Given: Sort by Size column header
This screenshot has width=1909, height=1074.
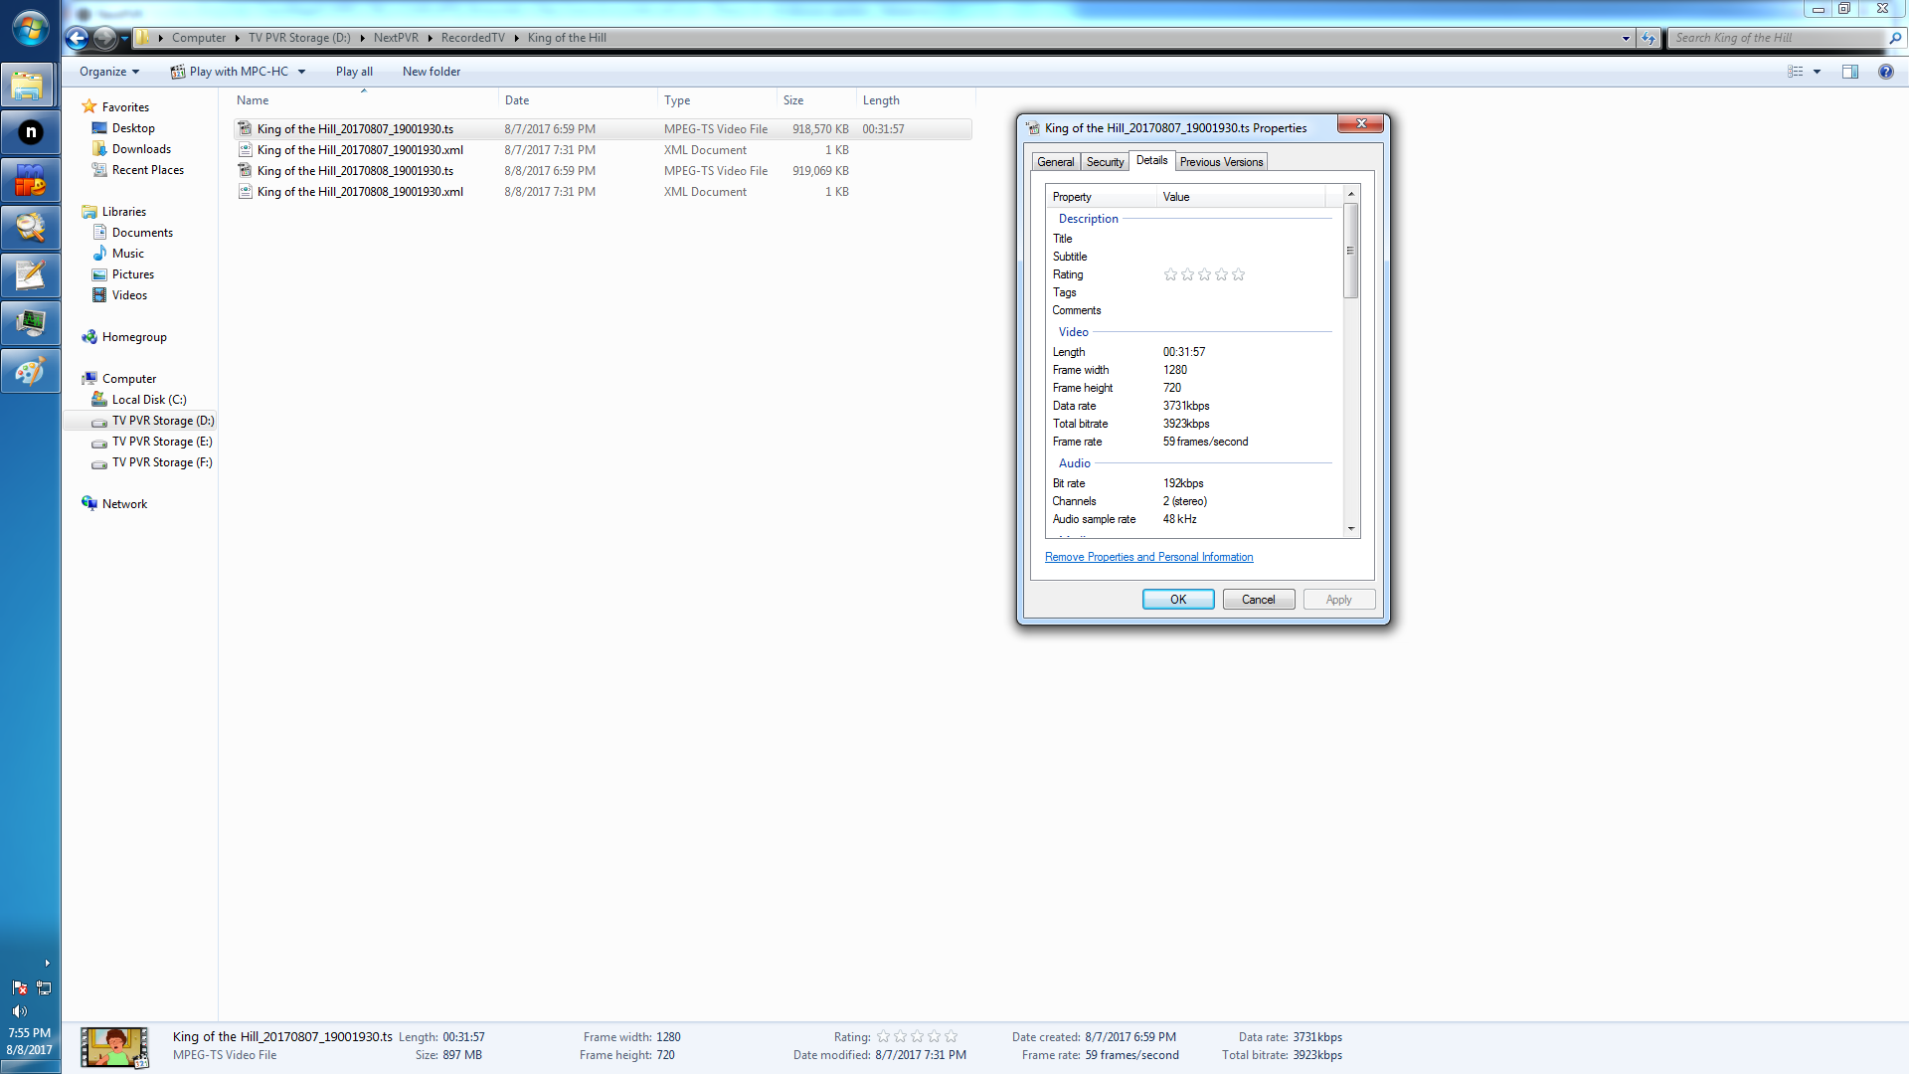Looking at the screenshot, I should coord(815,100).
